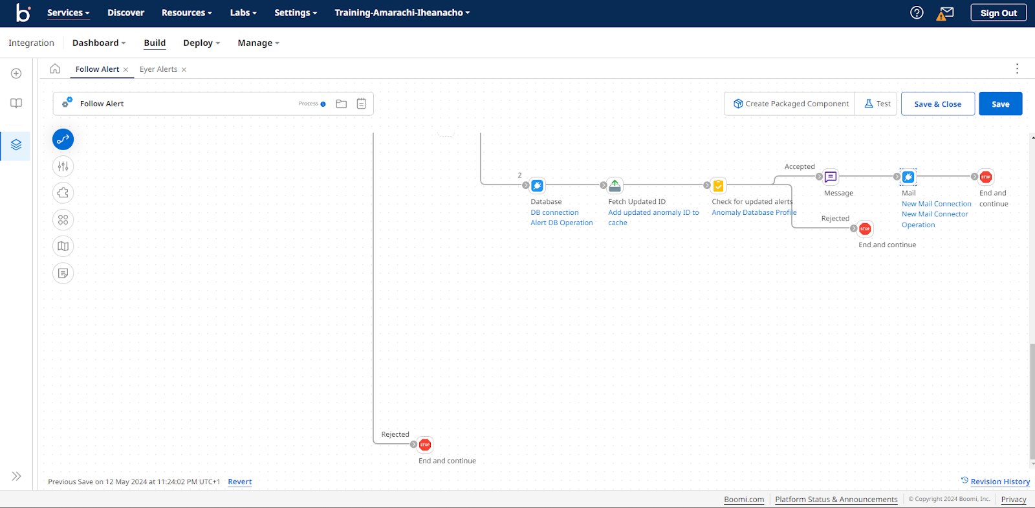Switch to the Eyer Alerts tab
1035x508 pixels.
tap(158, 69)
